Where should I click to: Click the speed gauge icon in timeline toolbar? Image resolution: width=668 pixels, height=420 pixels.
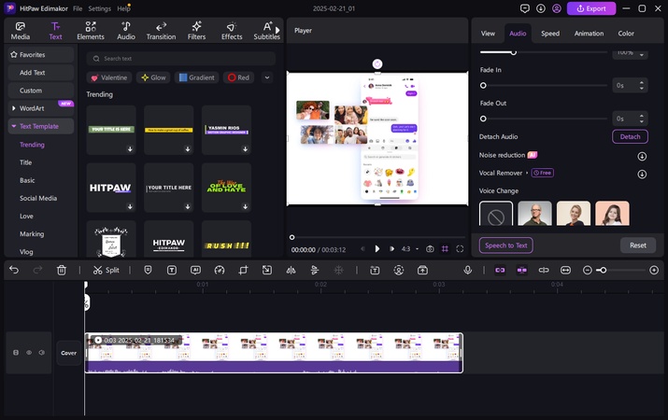pos(220,270)
